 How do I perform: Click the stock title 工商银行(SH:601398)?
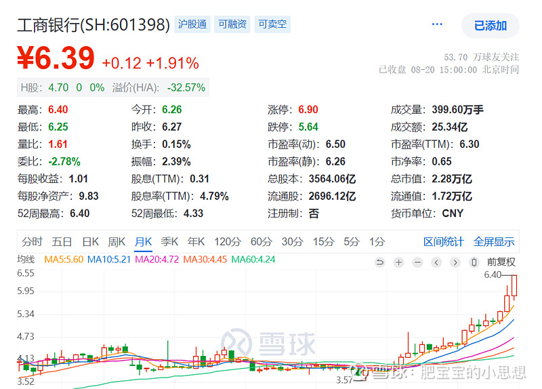click(93, 24)
